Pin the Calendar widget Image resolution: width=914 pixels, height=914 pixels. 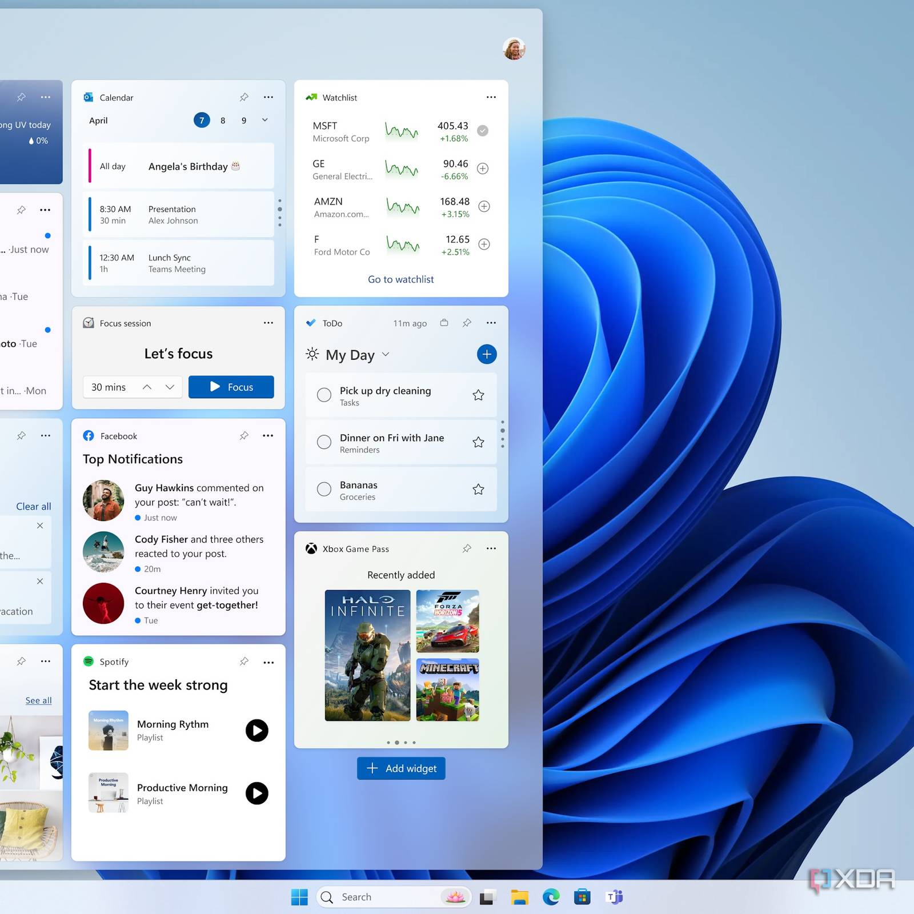[244, 97]
